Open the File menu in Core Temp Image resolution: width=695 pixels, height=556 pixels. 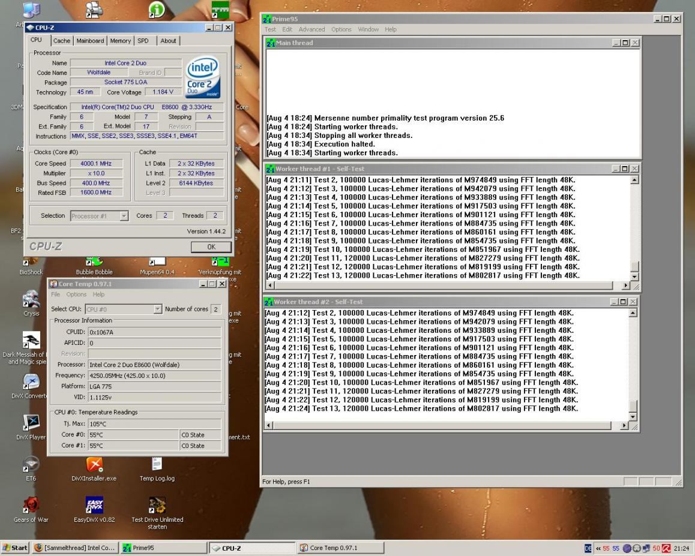[x=55, y=294]
